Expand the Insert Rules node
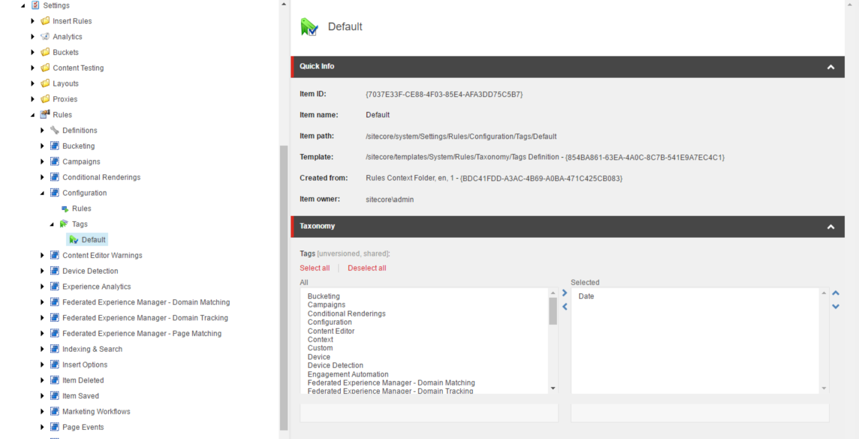859x439 pixels. pyautogui.click(x=33, y=21)
